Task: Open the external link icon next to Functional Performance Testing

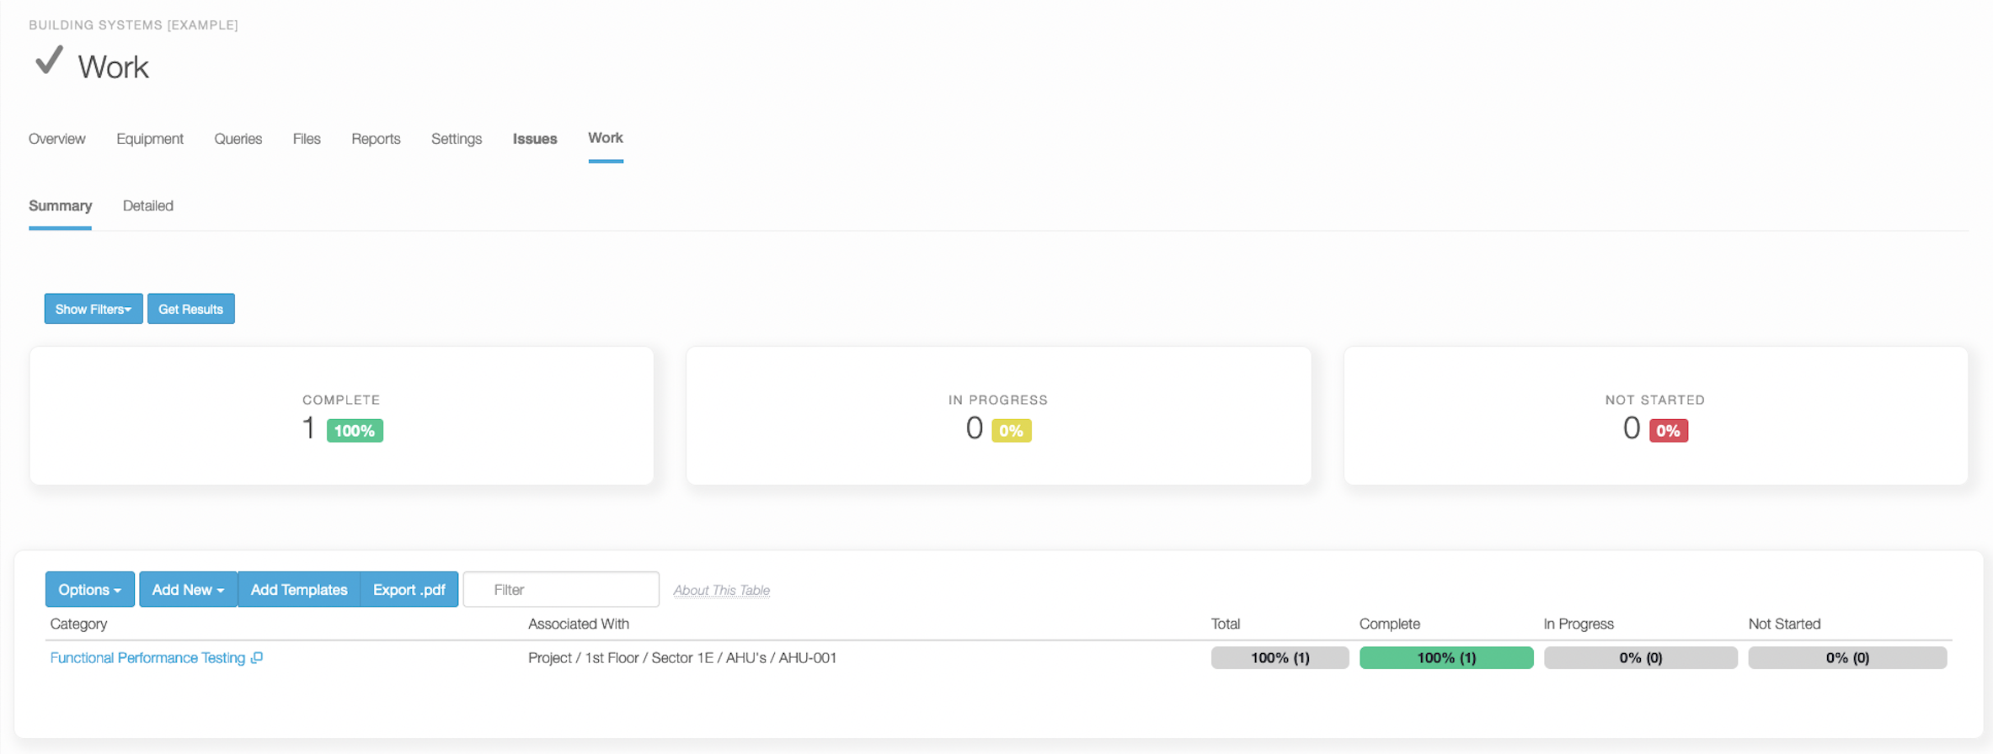Action: coord(257,658)
